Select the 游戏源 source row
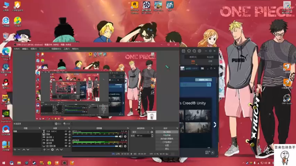Viewport: 296px width, 166px height. pos(57,143)
